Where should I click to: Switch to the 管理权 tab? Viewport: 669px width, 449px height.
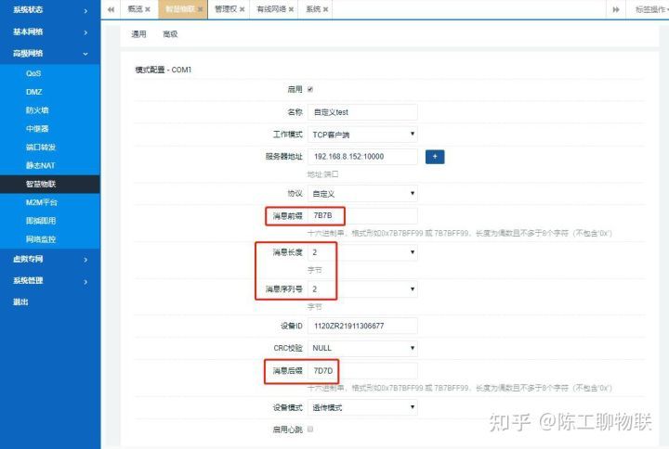[x=226, y=9]
